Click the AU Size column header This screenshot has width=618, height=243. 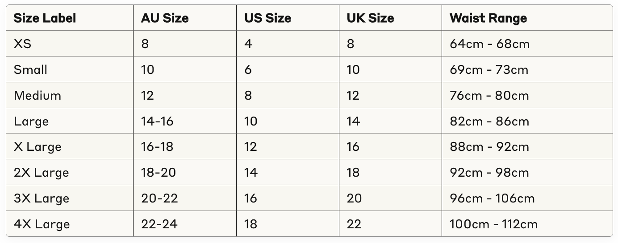click(x=165, y=18)
